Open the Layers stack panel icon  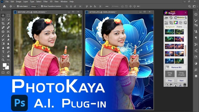[x=196, y=76]
